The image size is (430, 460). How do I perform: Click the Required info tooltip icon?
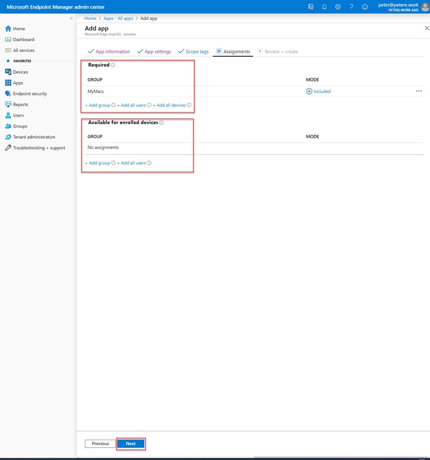click(113, 65)
